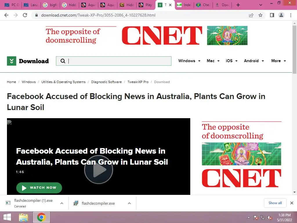The width and height of the screenshot is (297, 223).
Task: Expand the More navigation dropdown
Action: pos(278,61)
